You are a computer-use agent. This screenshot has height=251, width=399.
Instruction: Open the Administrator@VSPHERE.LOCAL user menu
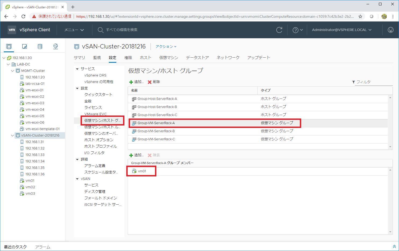click(342, 30)
